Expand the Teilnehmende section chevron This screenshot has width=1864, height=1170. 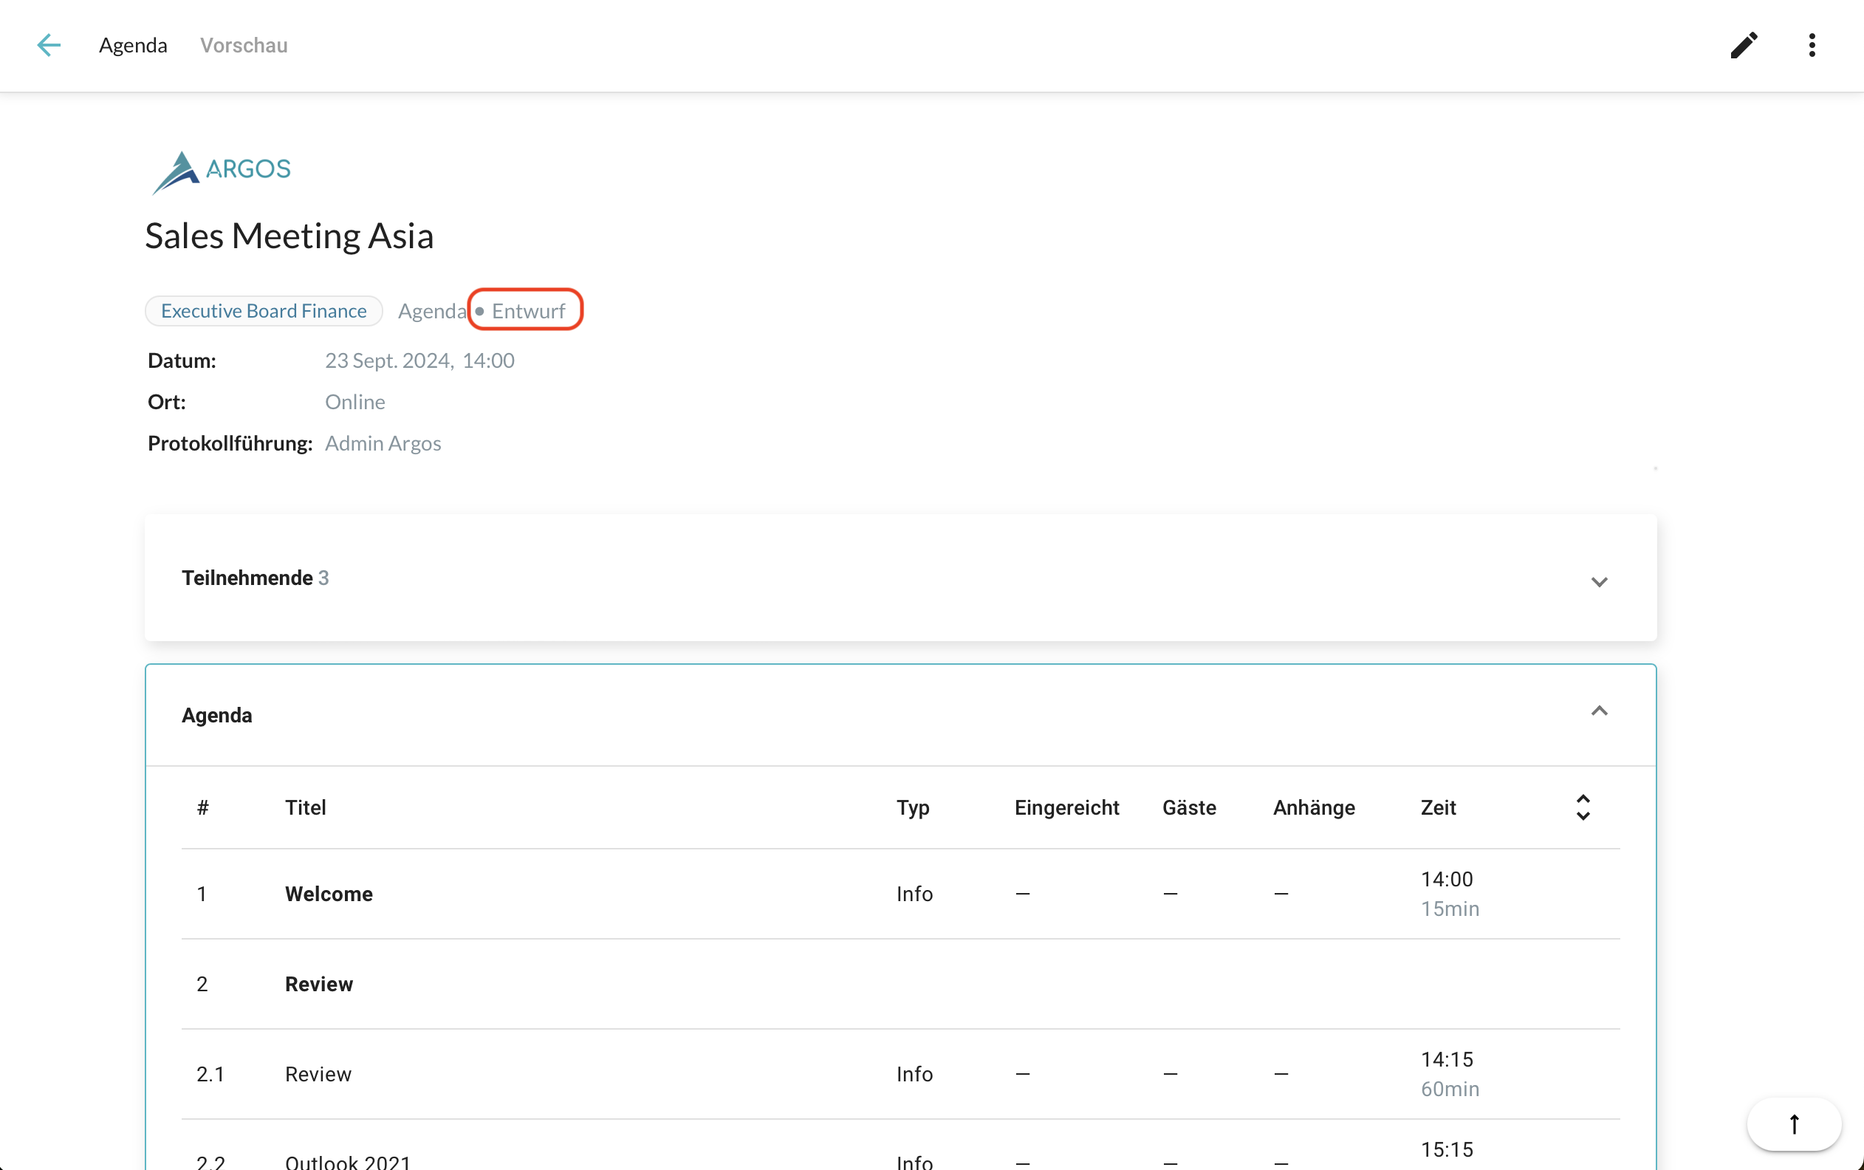tap(1599, 581)
